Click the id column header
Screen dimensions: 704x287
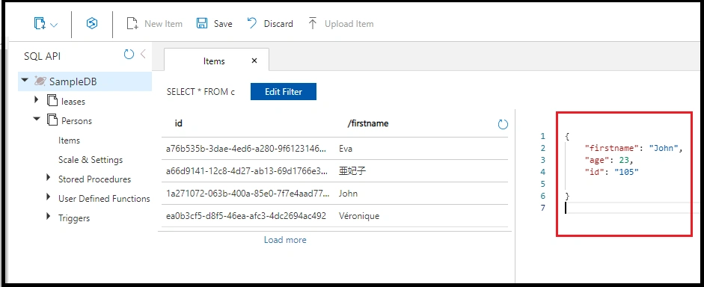pos(179,123)
